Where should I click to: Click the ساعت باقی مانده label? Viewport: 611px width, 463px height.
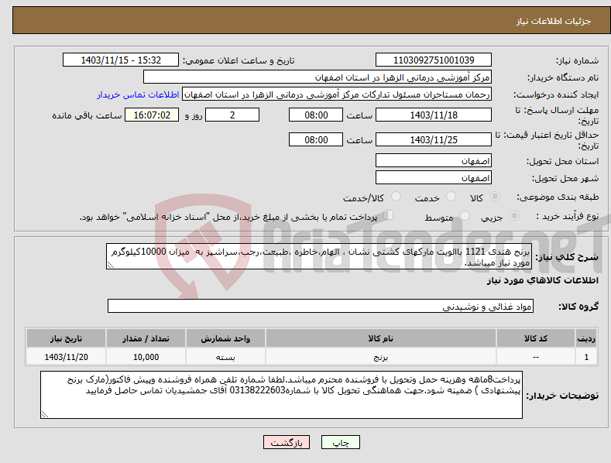87,116
